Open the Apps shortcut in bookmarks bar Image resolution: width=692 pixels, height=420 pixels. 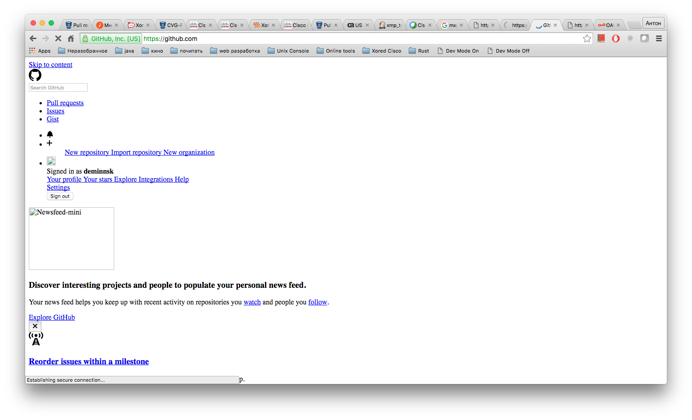(x=40, y=51)
